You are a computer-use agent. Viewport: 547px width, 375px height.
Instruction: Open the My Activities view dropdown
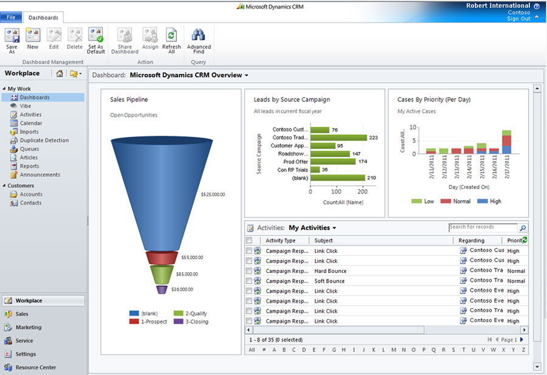pyautogui.click(x=334, y=228)
